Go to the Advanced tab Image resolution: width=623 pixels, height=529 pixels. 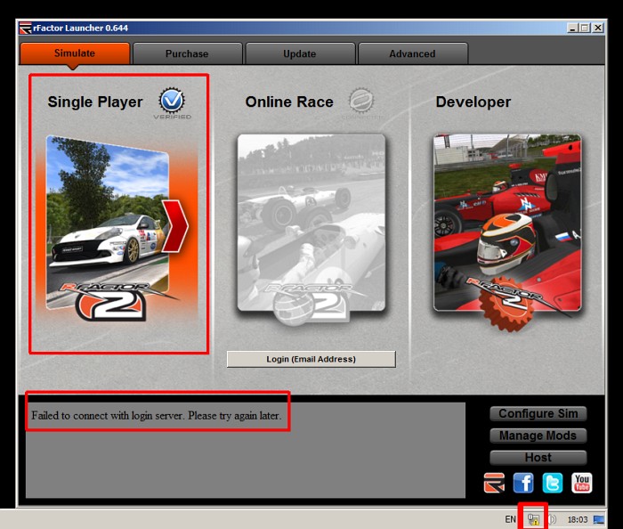click(x=412, y=54)
